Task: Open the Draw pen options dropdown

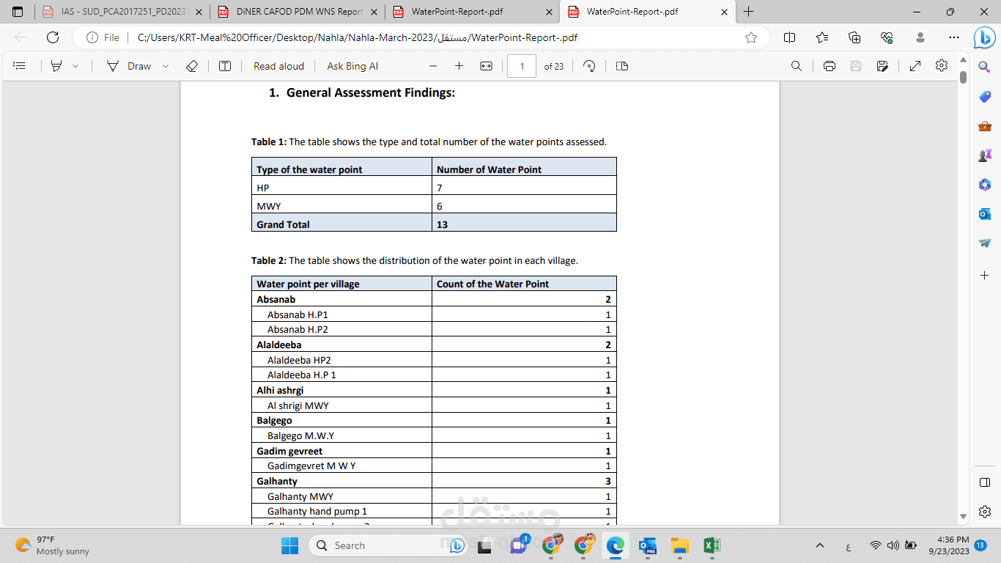Action: click(166, 66)
